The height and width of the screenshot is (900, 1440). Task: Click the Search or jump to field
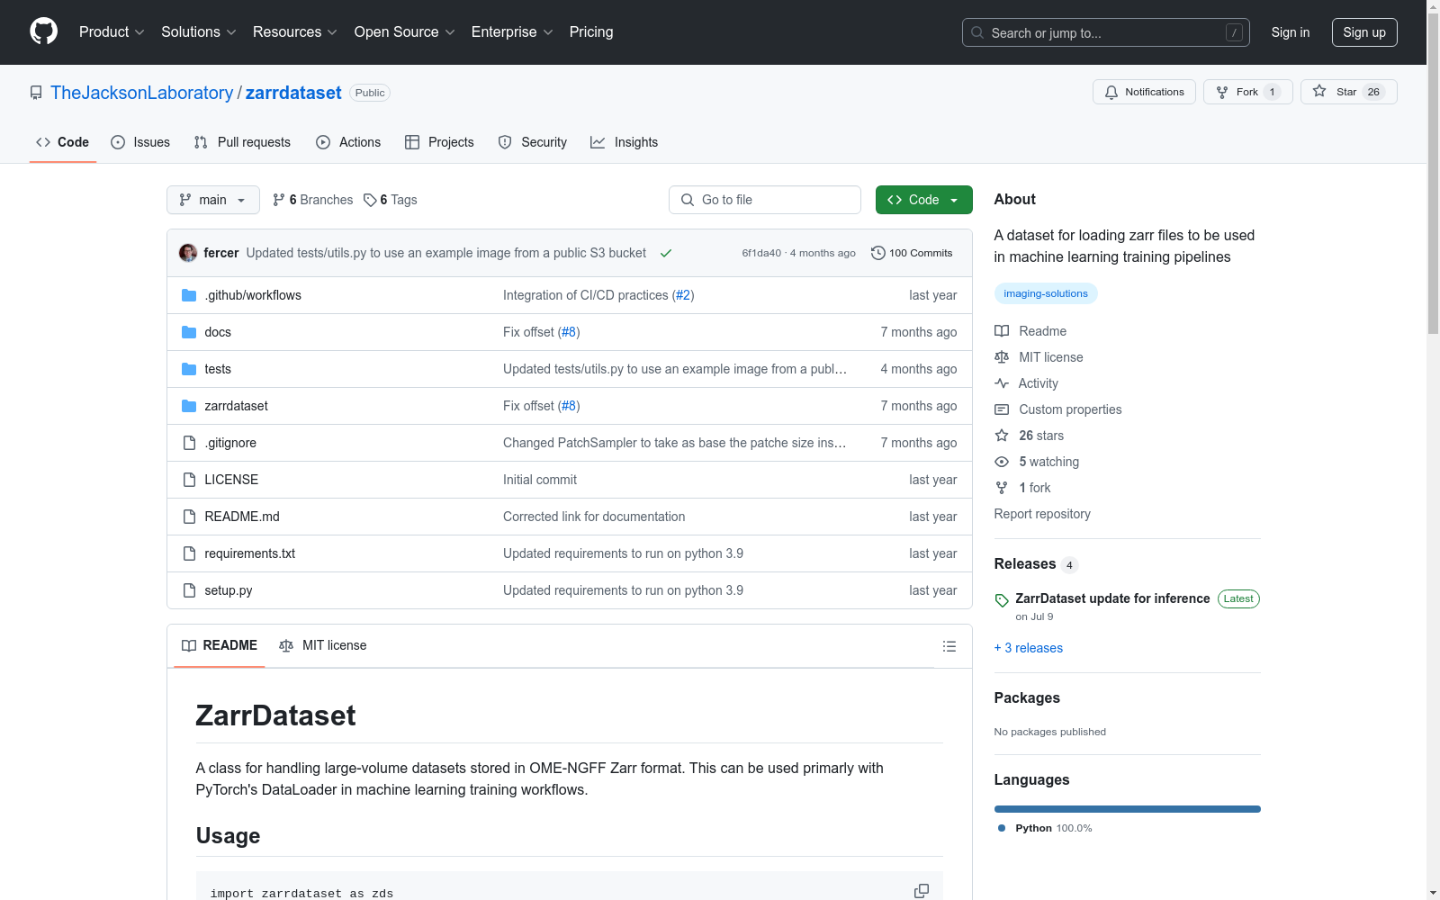click(1106, 32)
